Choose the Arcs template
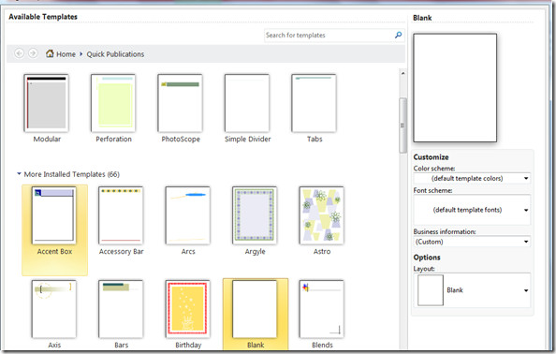556x354 pixels. coord(187,215)
